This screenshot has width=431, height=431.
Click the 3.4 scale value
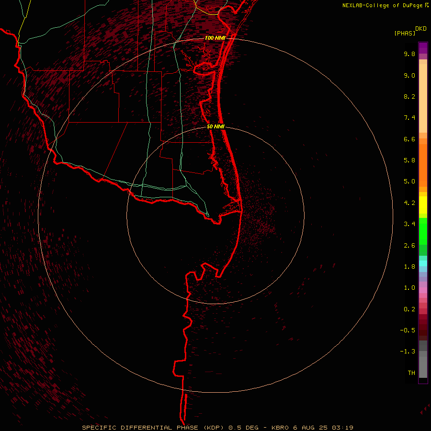pyautogui.click(x=409, y=224)
